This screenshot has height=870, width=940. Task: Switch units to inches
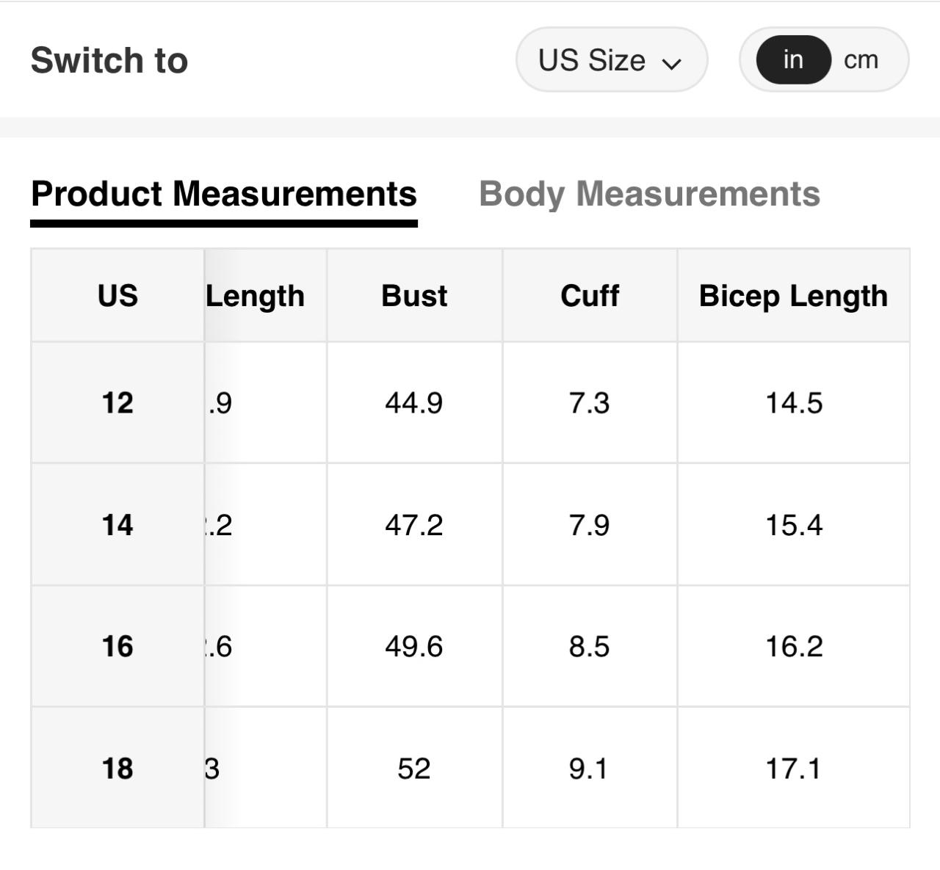793,60
